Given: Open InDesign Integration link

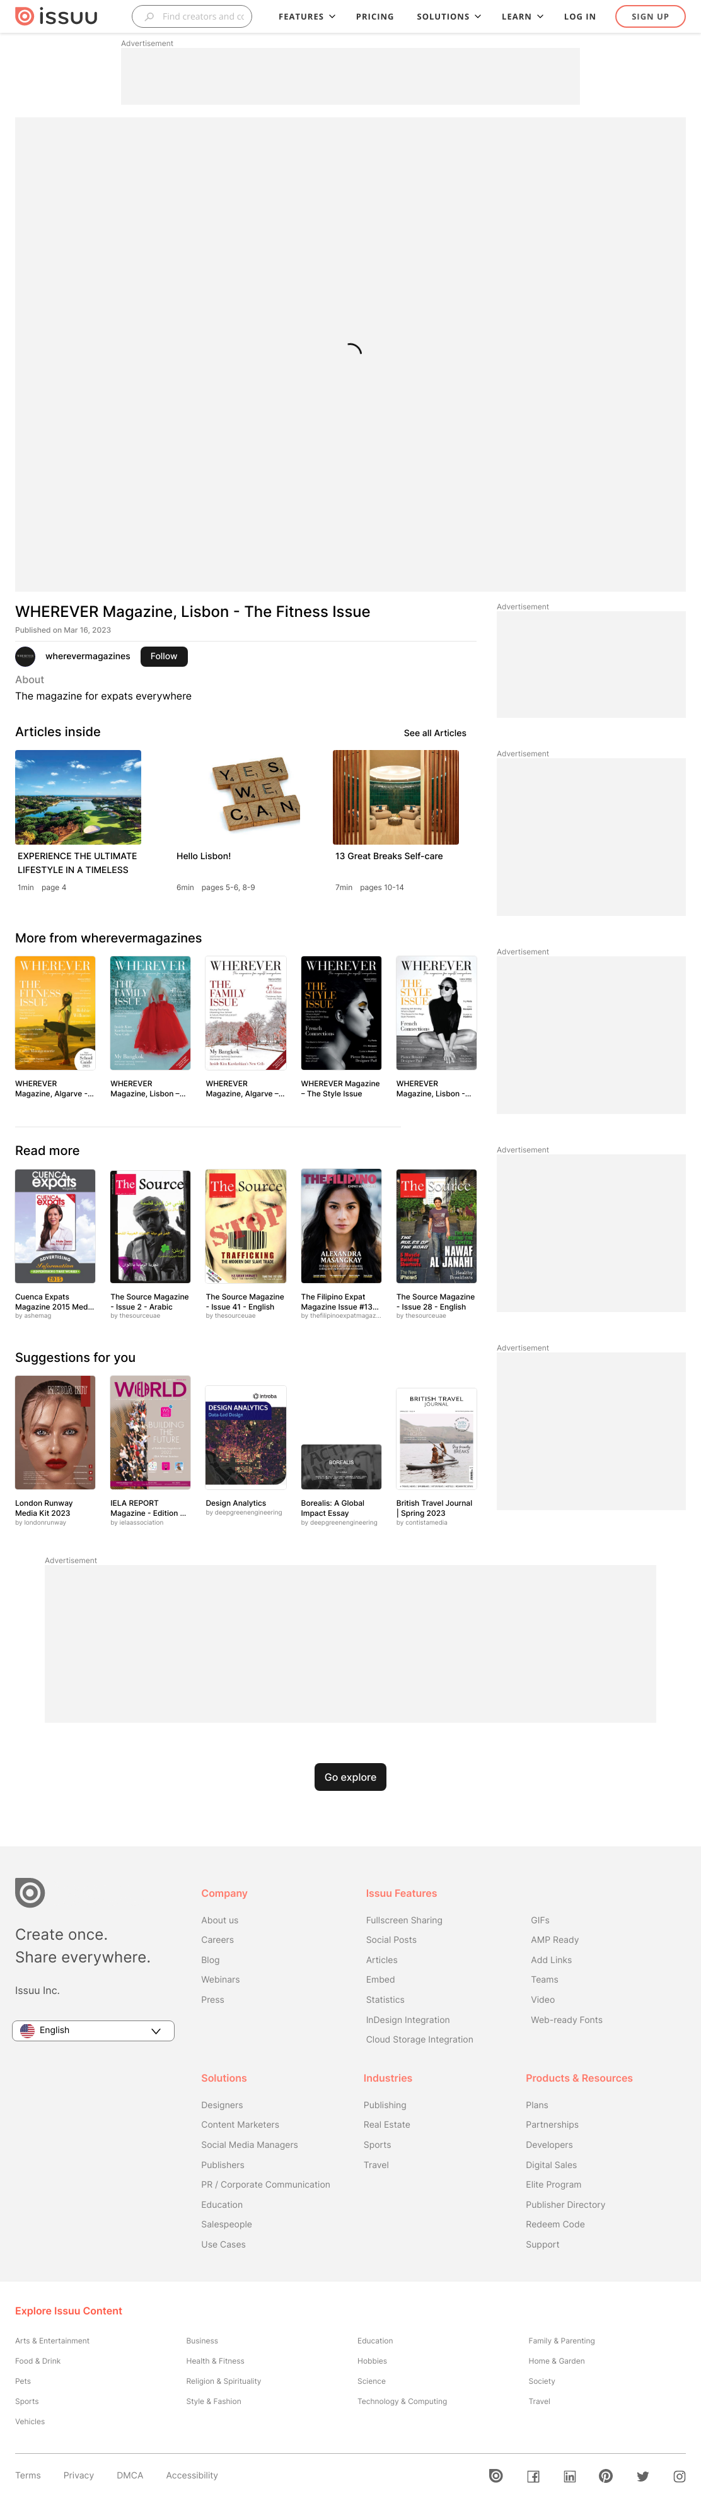Looking at the screenshot, I should [407, 2020].
